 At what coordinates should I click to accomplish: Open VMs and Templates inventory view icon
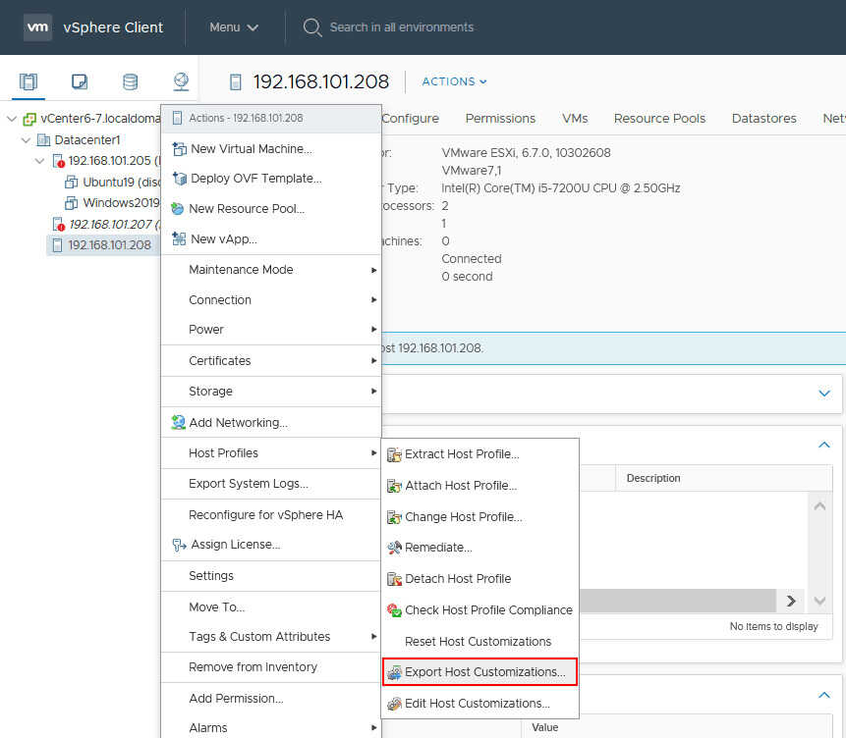click(x=80, y=81)
